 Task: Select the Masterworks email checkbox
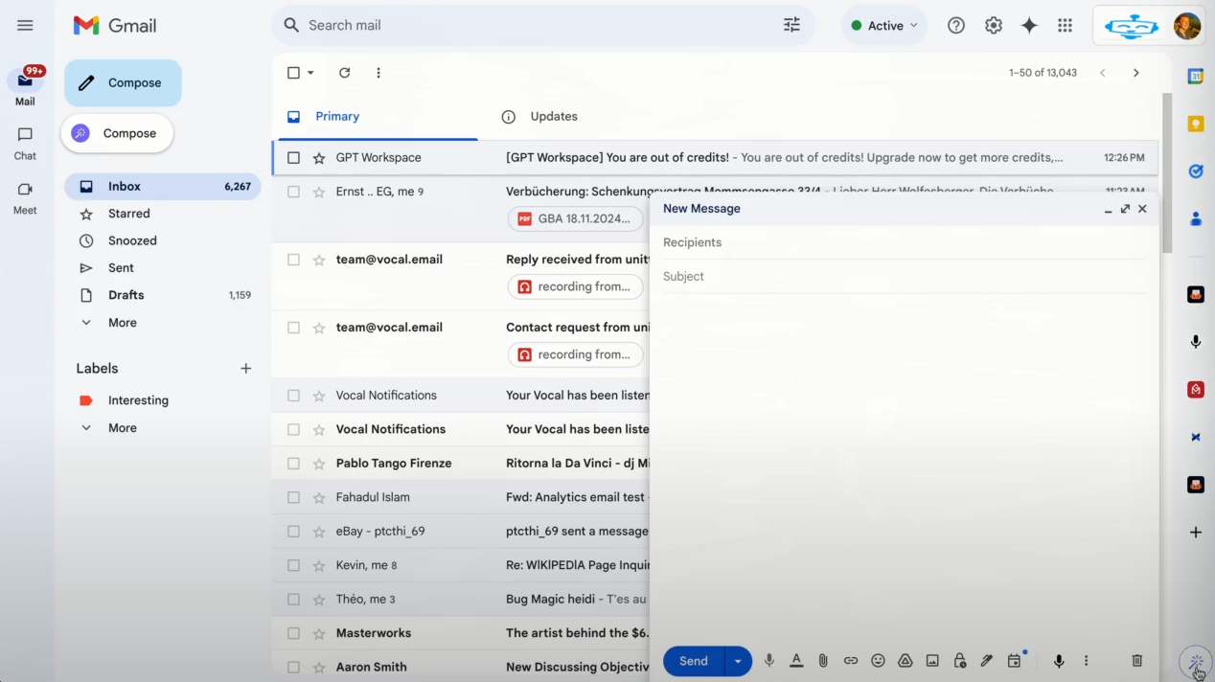[x=294, y=633]
